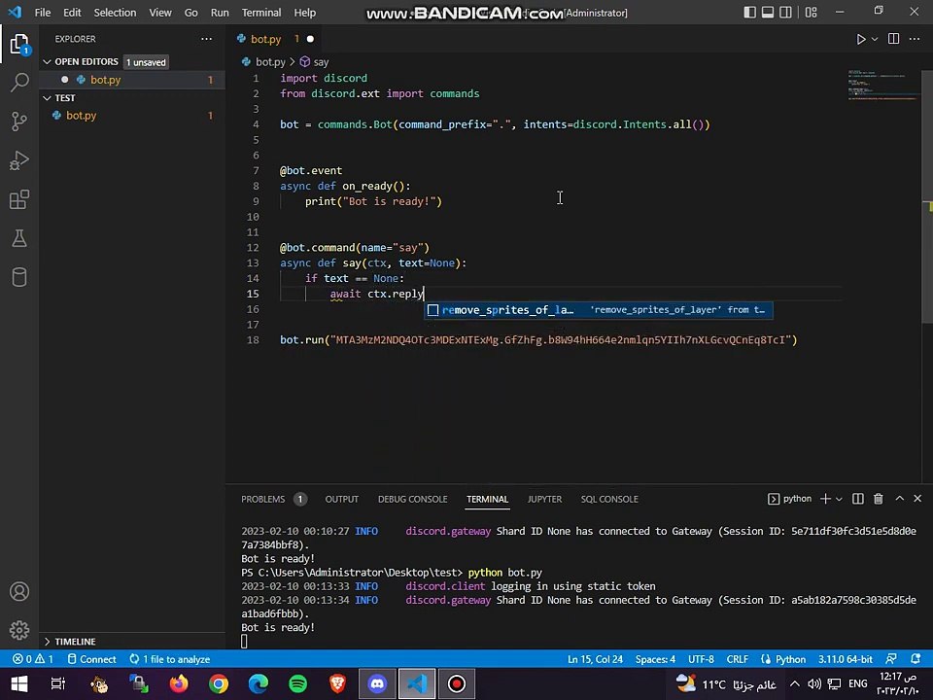This screenshot has width=933, height=700.
Task: Click the Connect status bar button
Action: click(x=91, y=659)
